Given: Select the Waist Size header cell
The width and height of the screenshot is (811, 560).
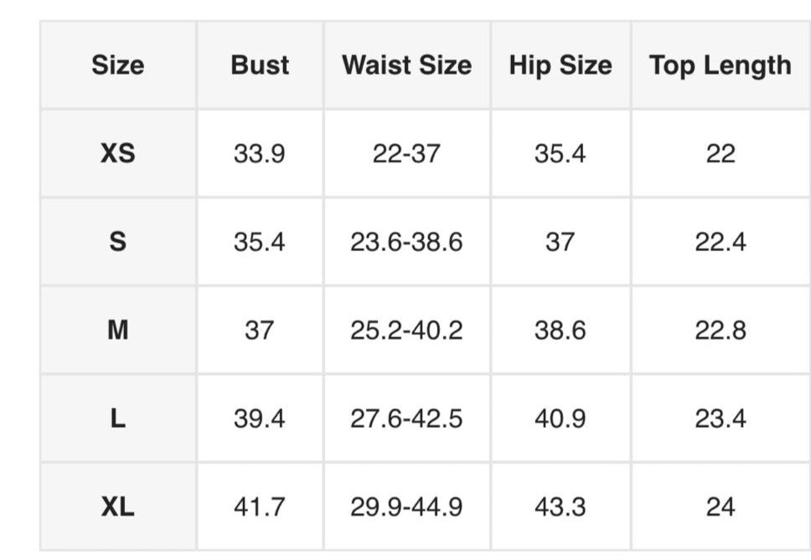Looking at the screenshot, I should click(x=406, y=65).
